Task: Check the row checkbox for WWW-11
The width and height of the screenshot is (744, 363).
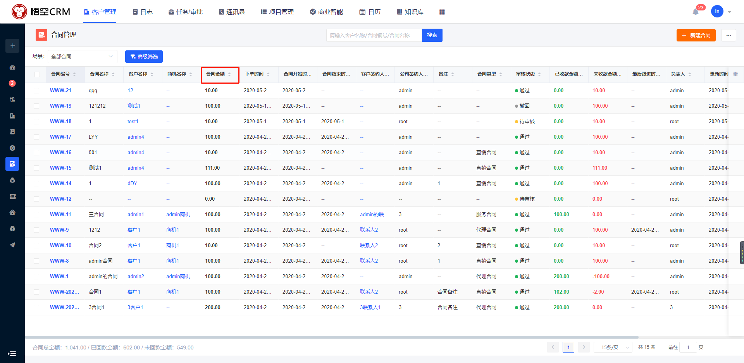Action: 36,215
